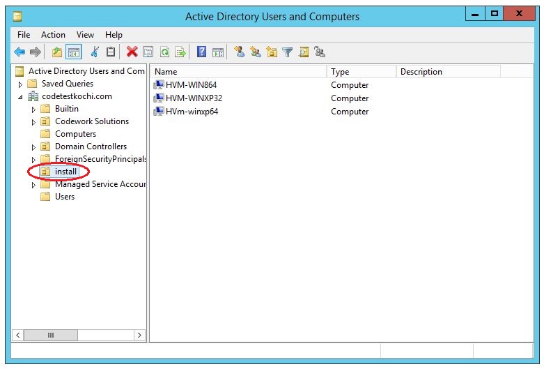This screenshot has width=544, height=369.
Task: Sort list by Type column header
Action: tap(362, 72)
